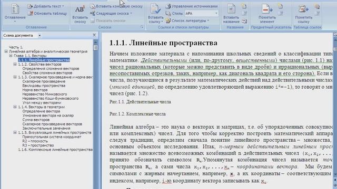Click Обновить таблицу in Оглавление group

pyautogui.click(x=47, y=14)
